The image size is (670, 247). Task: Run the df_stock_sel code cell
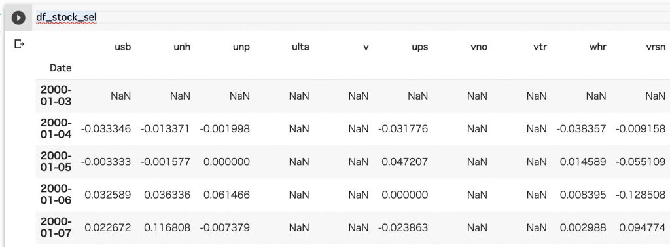click(18, 18)
